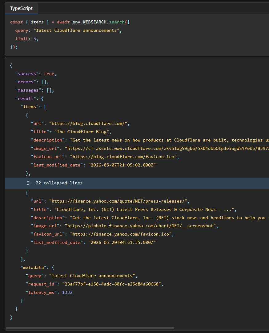
Task: Click the cf-assets.www.cloudflare.com image_url value
Action: tap(167, 148)
